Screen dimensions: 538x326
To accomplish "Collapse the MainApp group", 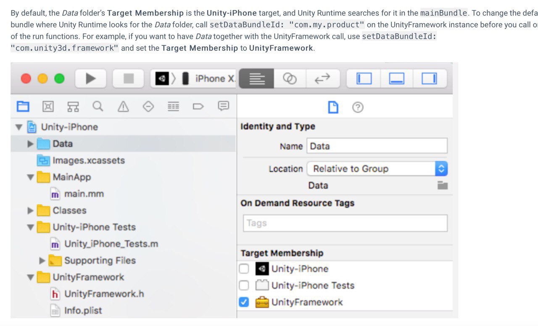I will (30, 177).
